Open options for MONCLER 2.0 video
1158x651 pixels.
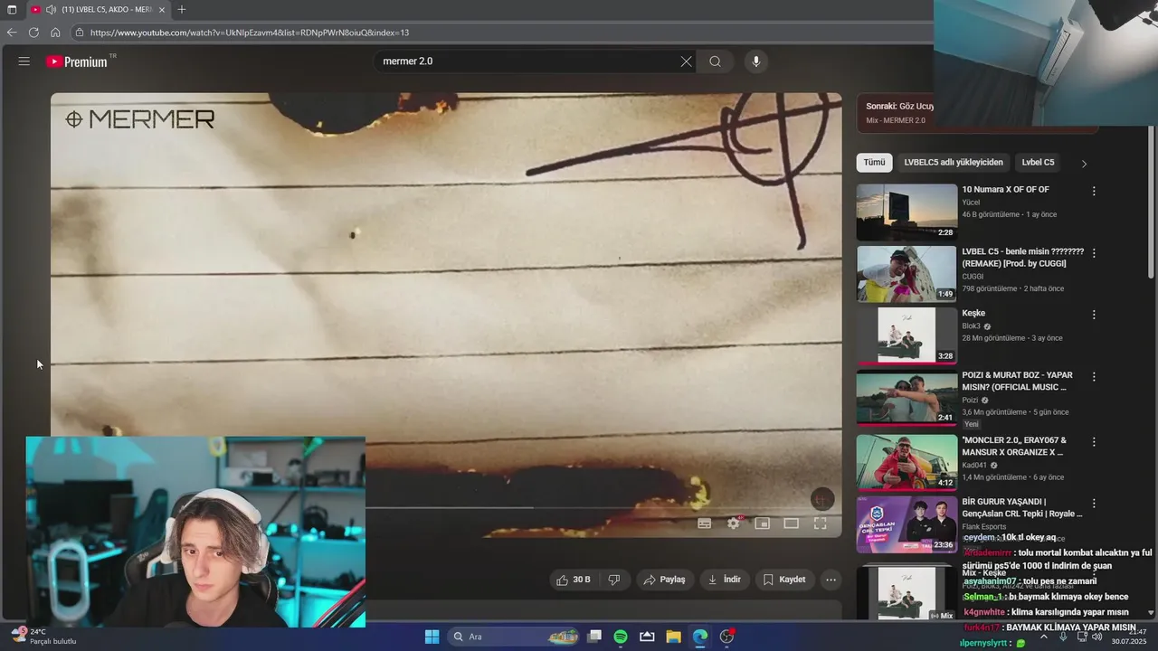[x=1094, y=442]
